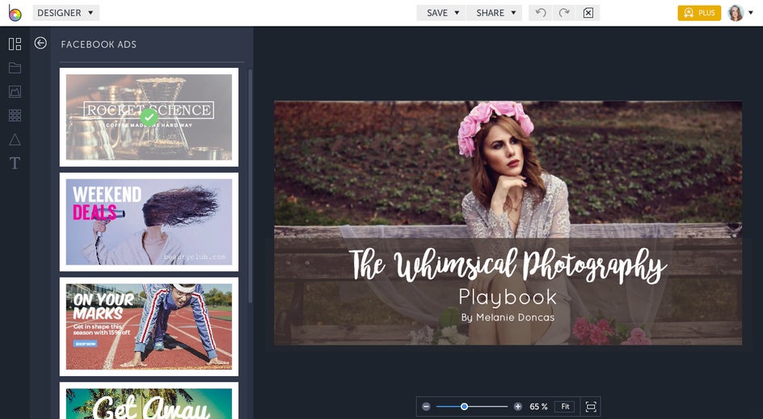Select the On Your Marks template thumbnail
This screenshot has width=763, height=419.
tap(149, 327)
